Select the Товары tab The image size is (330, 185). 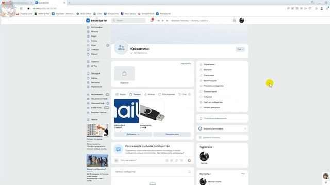[135, 94]
